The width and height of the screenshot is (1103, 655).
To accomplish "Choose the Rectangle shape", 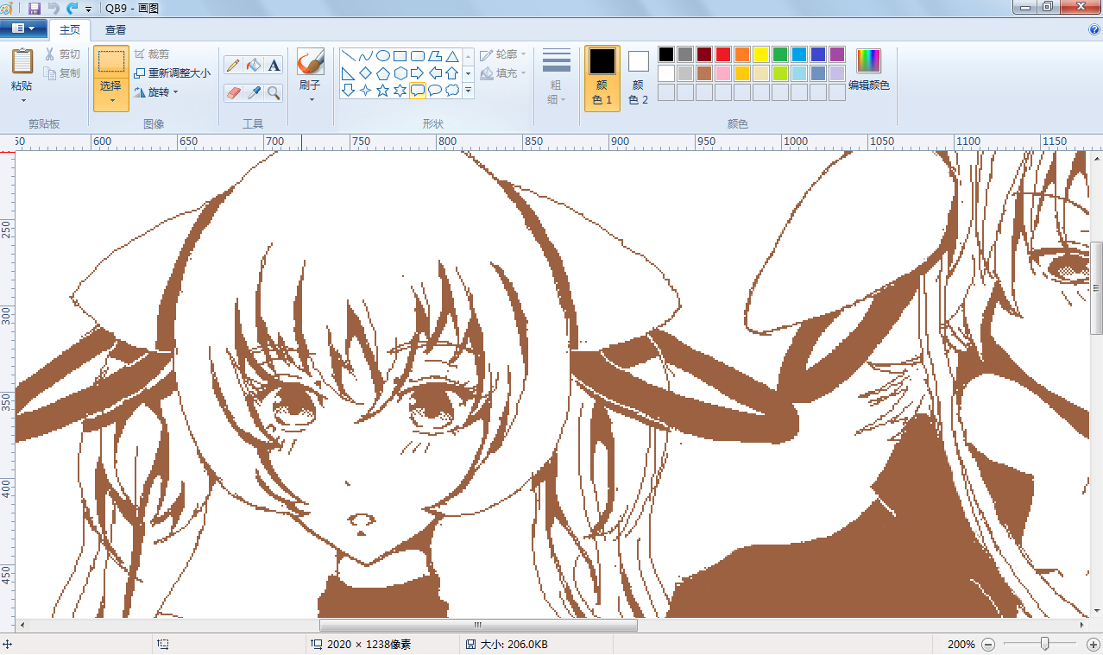I will coord(400,56).
